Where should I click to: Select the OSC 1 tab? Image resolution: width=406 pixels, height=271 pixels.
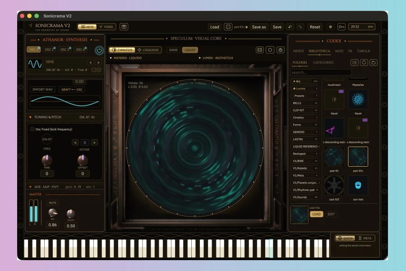34,49
